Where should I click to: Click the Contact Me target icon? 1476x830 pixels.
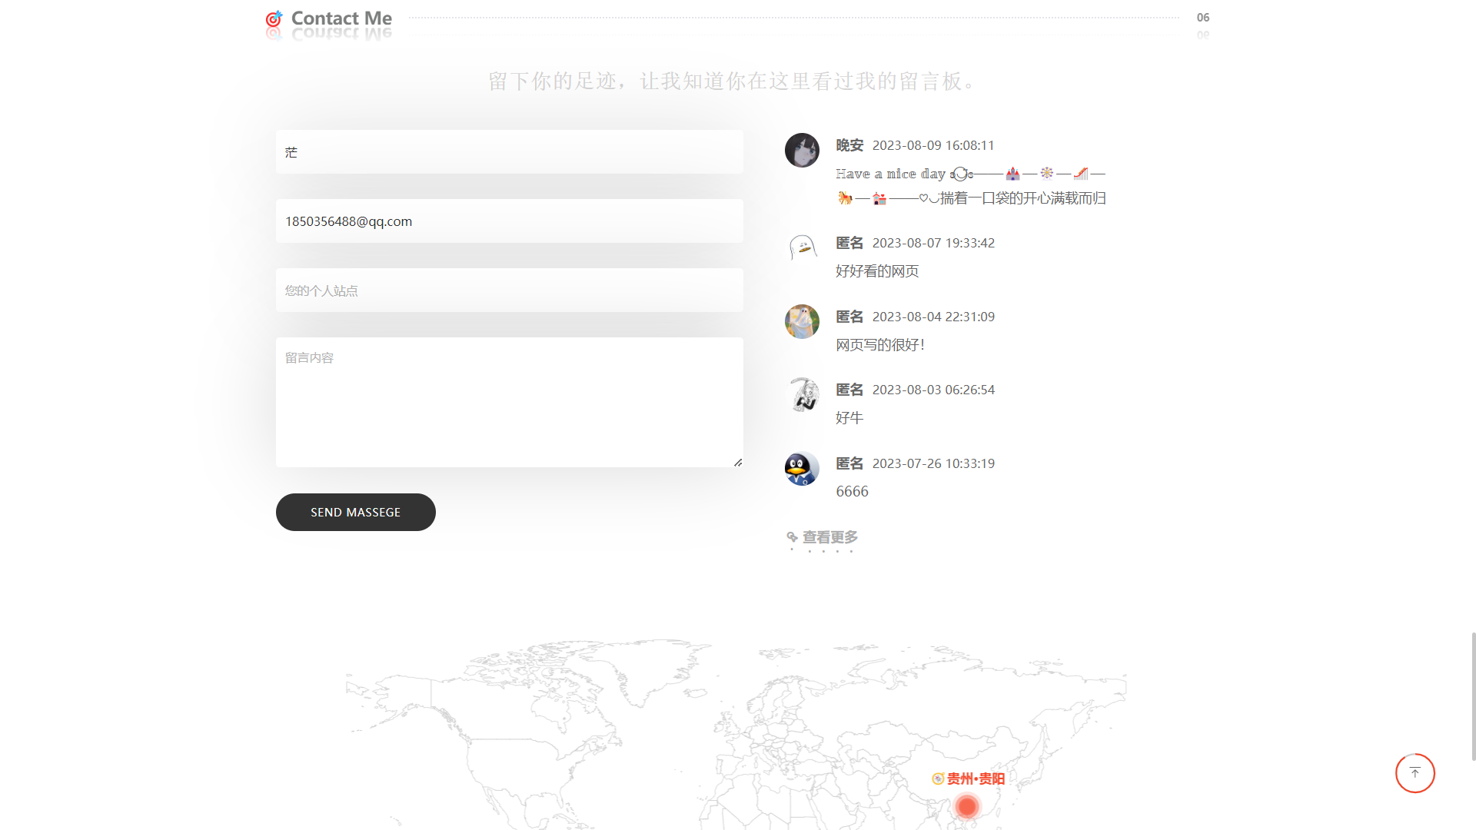(x=274, y=18)
